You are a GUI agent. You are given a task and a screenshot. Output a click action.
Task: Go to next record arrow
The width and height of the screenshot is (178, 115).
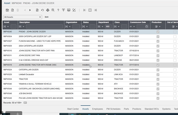tap(30, 10)
